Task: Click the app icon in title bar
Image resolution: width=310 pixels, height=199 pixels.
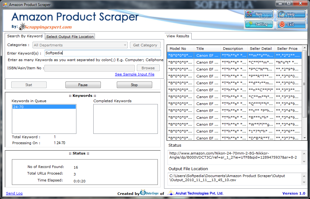Action: (5, 4)
